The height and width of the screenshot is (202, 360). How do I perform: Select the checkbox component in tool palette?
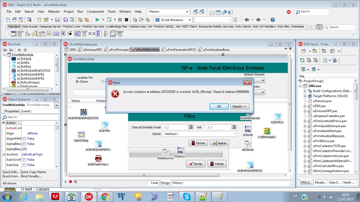(63, 34)
